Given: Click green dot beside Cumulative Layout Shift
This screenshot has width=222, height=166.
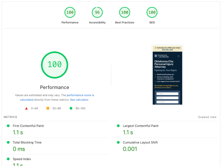Looking at the screenshot, I should coord(118,142).
